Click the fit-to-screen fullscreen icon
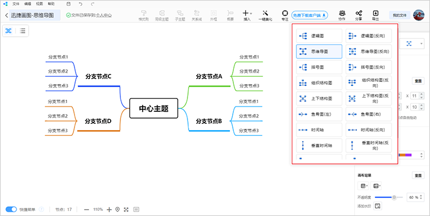 [x=126, y=210]
